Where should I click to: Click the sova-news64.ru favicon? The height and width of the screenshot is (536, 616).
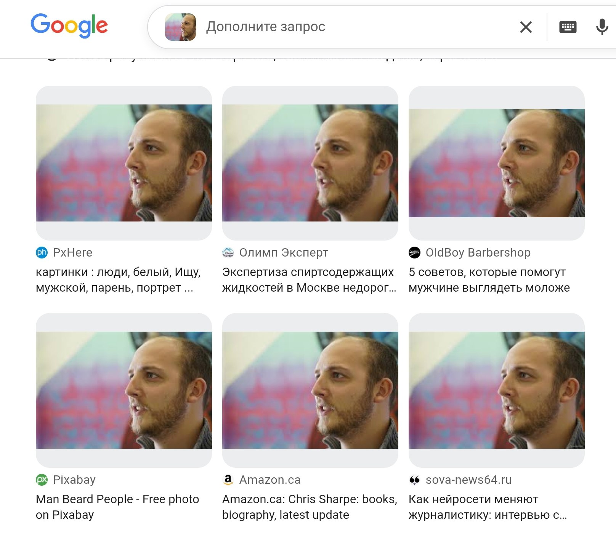[414, 480]
